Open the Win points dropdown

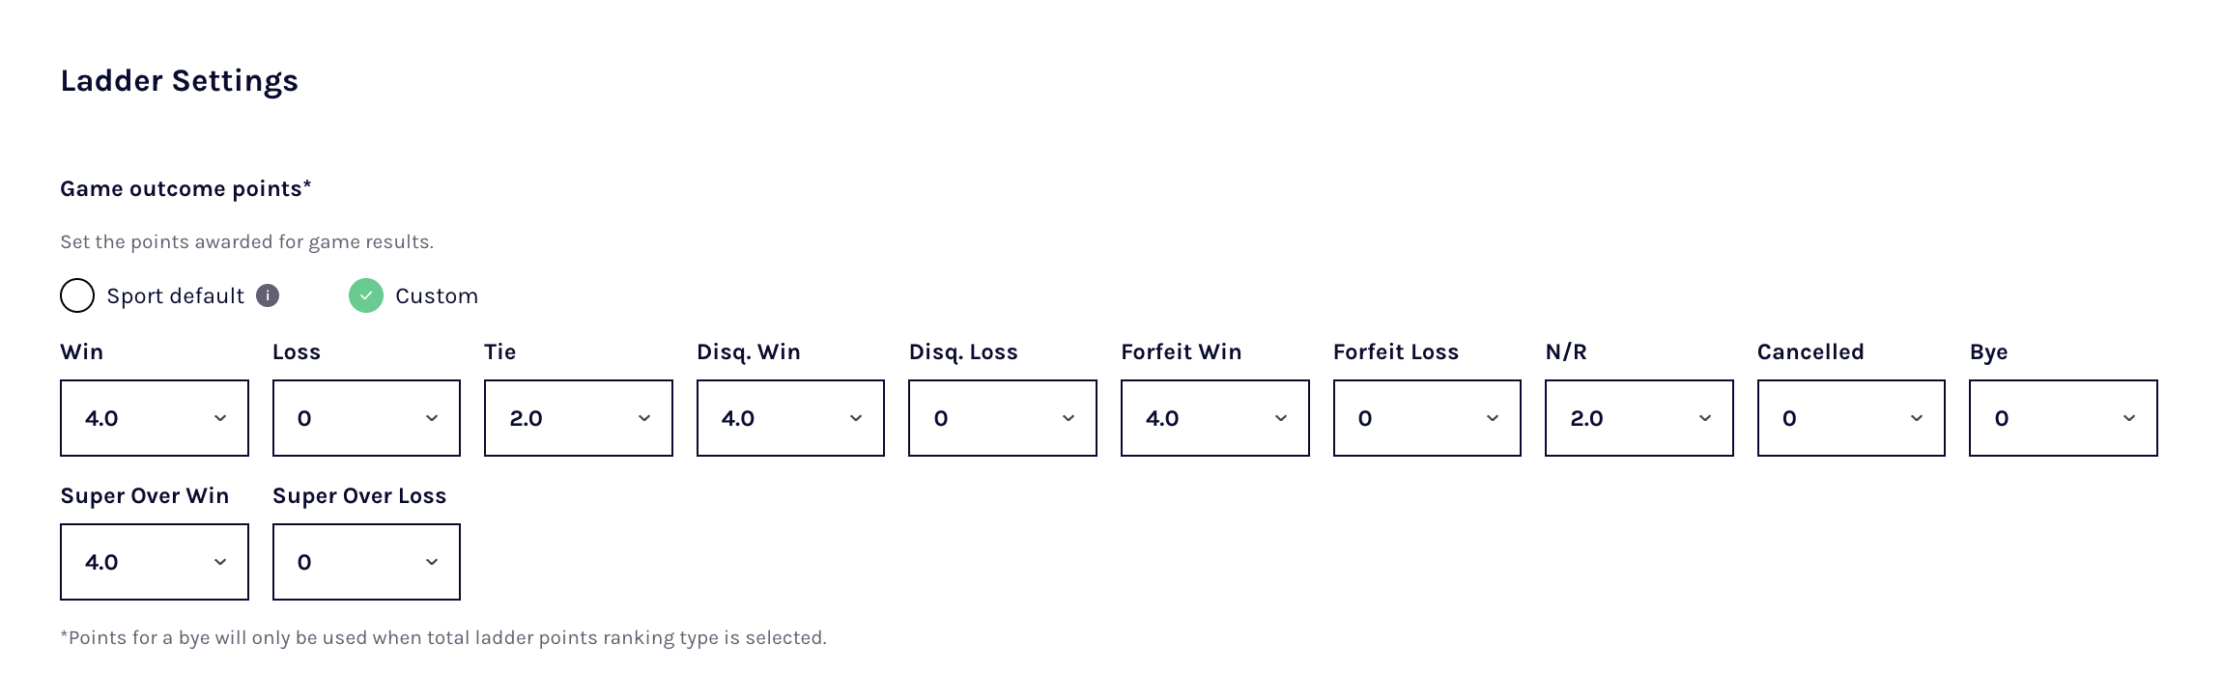154,418
